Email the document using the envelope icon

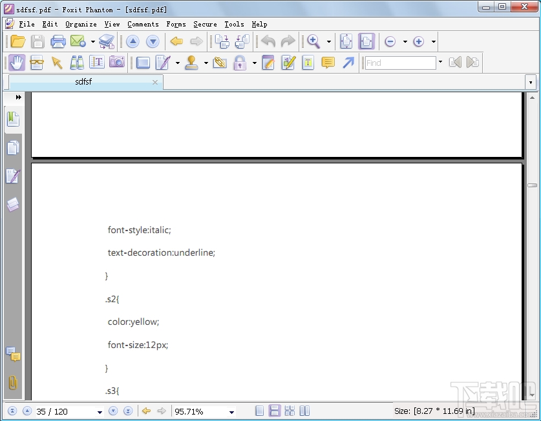click(78, 42)
